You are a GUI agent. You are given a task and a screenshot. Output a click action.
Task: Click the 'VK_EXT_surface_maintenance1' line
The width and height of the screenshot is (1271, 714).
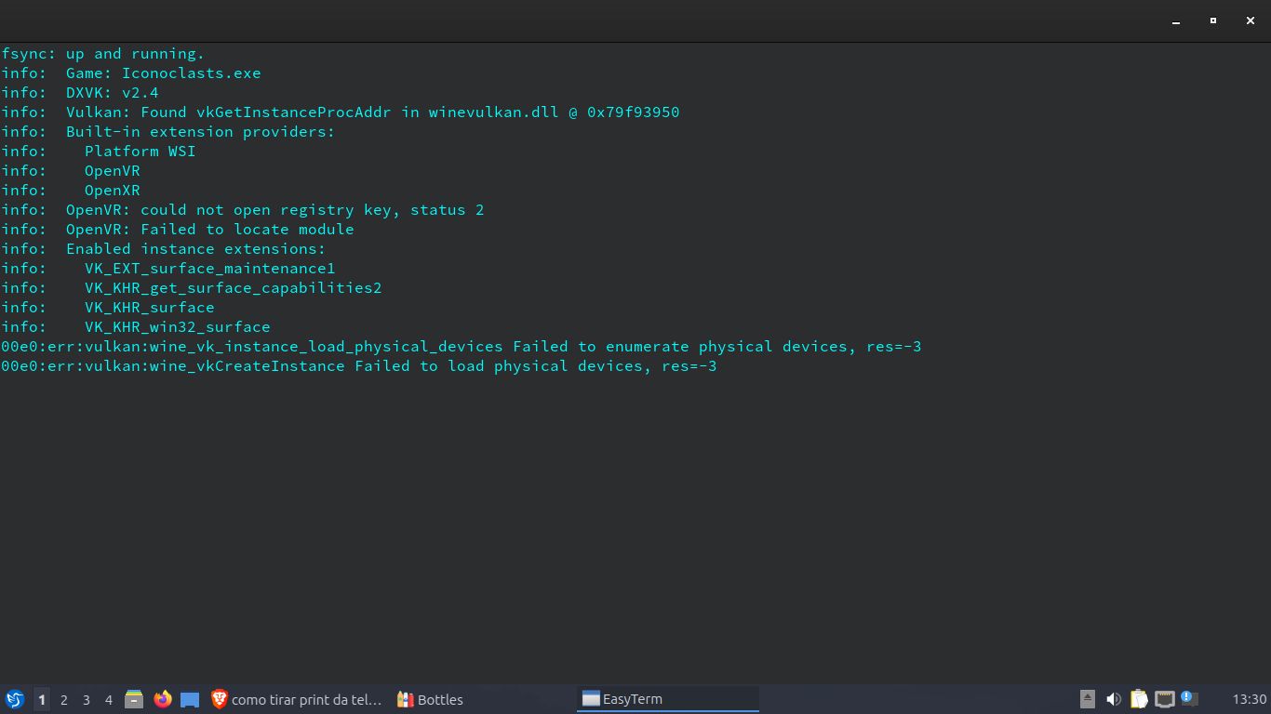(x=168, y=269)
